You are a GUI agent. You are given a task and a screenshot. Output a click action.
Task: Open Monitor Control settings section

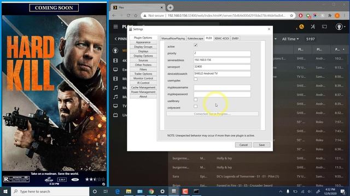point(143,78)
